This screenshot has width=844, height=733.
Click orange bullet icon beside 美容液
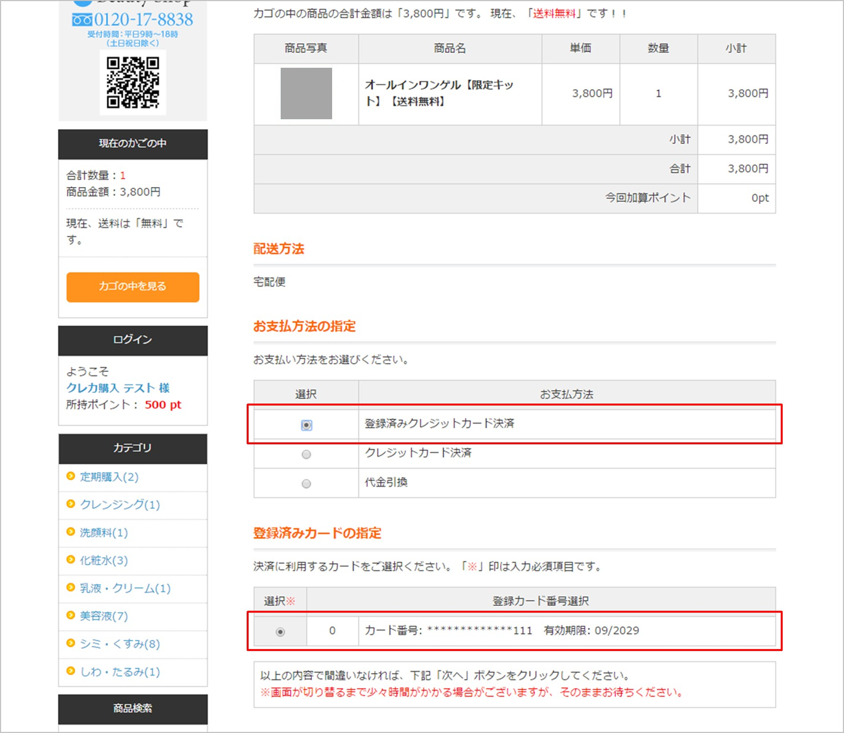[x=71, y=615]
